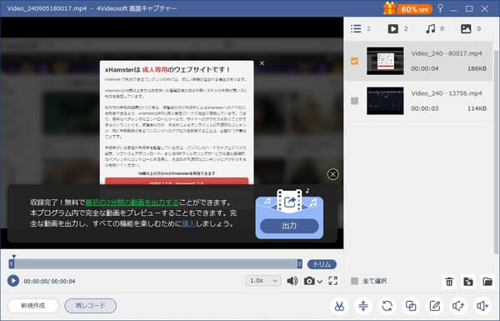Click the 出力 export button

pos(289,226)
